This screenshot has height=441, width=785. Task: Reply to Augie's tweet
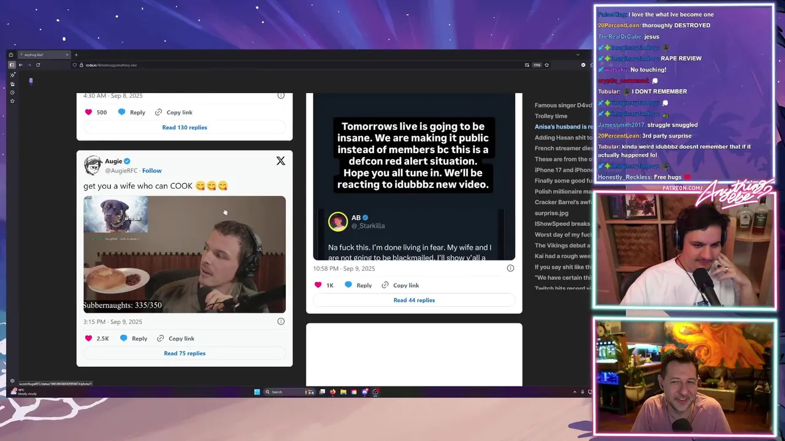click(x=134, y=338)
